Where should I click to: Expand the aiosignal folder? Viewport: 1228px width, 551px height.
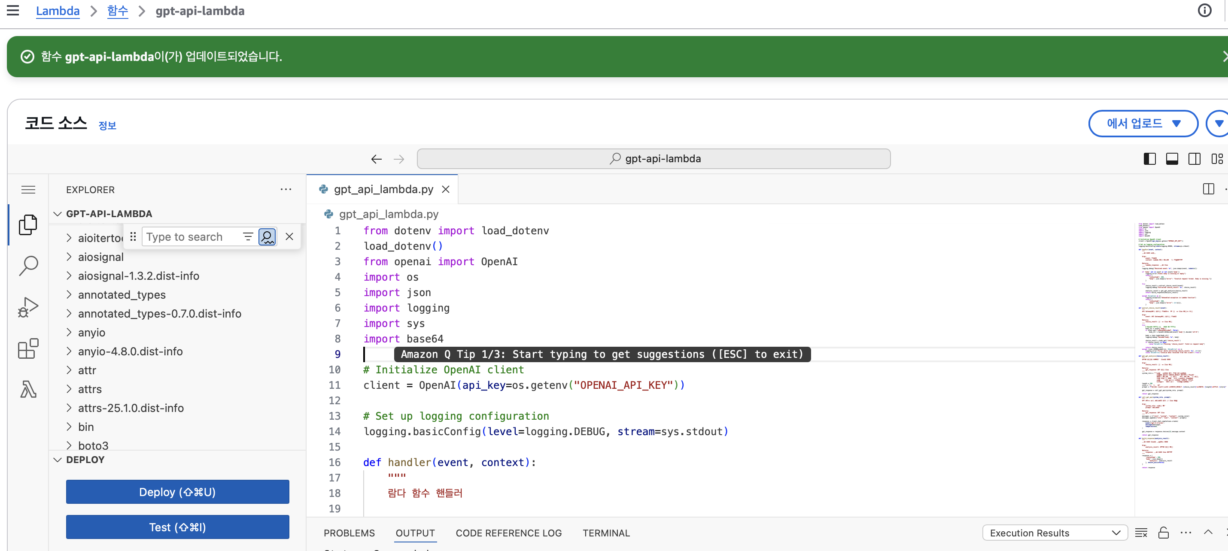pos(100,257)
